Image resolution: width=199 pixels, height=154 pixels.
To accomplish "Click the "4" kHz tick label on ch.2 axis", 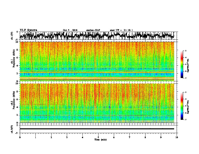I will pos(18,107).
